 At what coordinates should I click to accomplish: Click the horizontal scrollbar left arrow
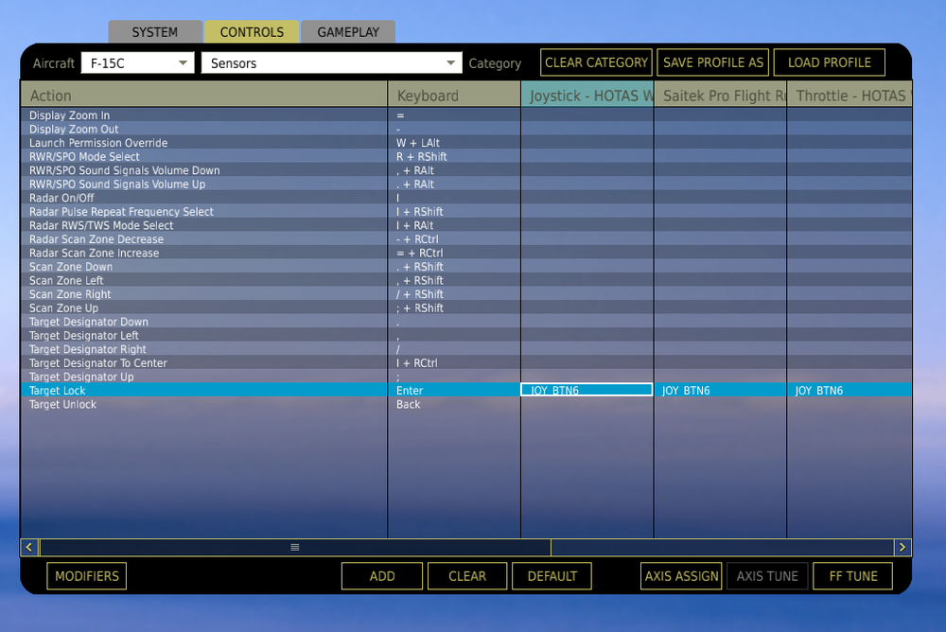(29, 547)
